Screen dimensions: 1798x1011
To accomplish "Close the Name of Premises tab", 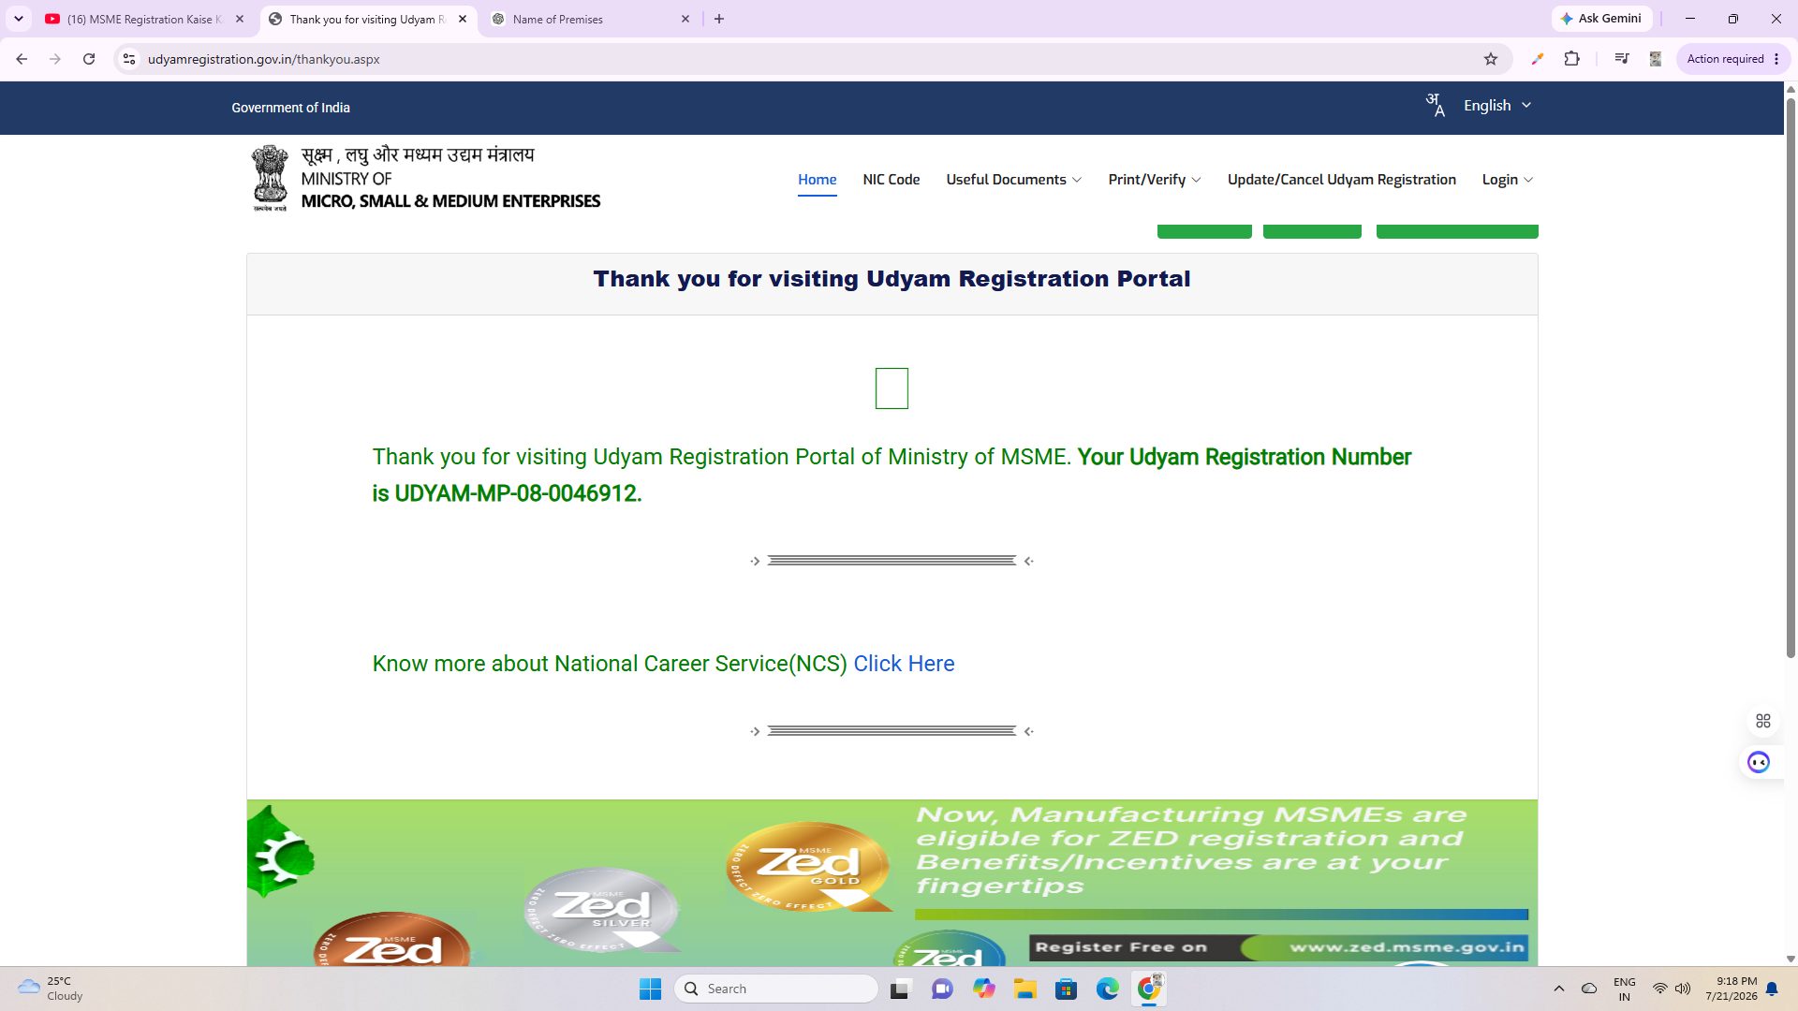I will [x=685, y=19].
